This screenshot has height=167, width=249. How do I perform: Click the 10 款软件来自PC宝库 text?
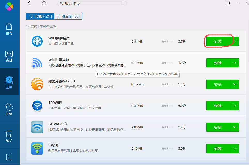point(41,26)
